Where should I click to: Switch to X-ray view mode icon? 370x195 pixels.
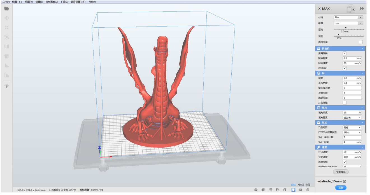pos(301,190)
